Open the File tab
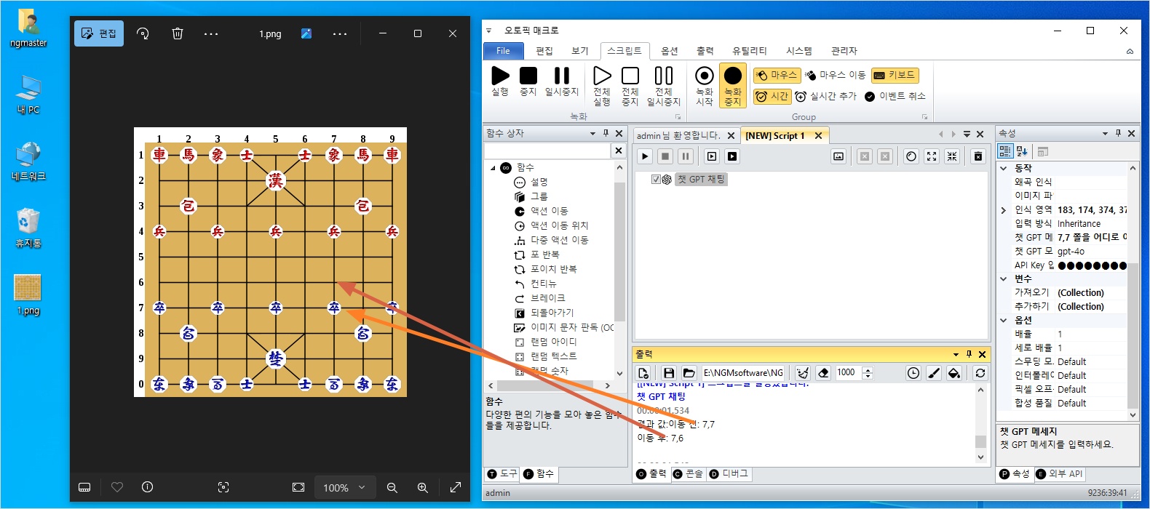 (x=504, y=50)
